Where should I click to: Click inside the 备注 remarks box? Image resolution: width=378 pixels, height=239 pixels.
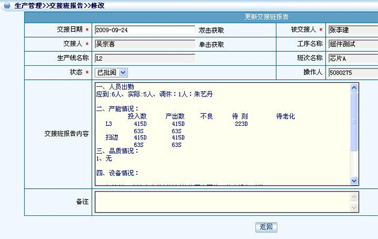click(221, 201)
